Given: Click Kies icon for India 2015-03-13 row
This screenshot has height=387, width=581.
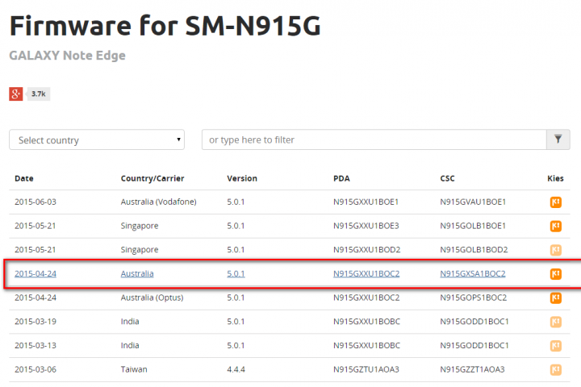Looking at the screenshot, I should click(x=555, y=346).
